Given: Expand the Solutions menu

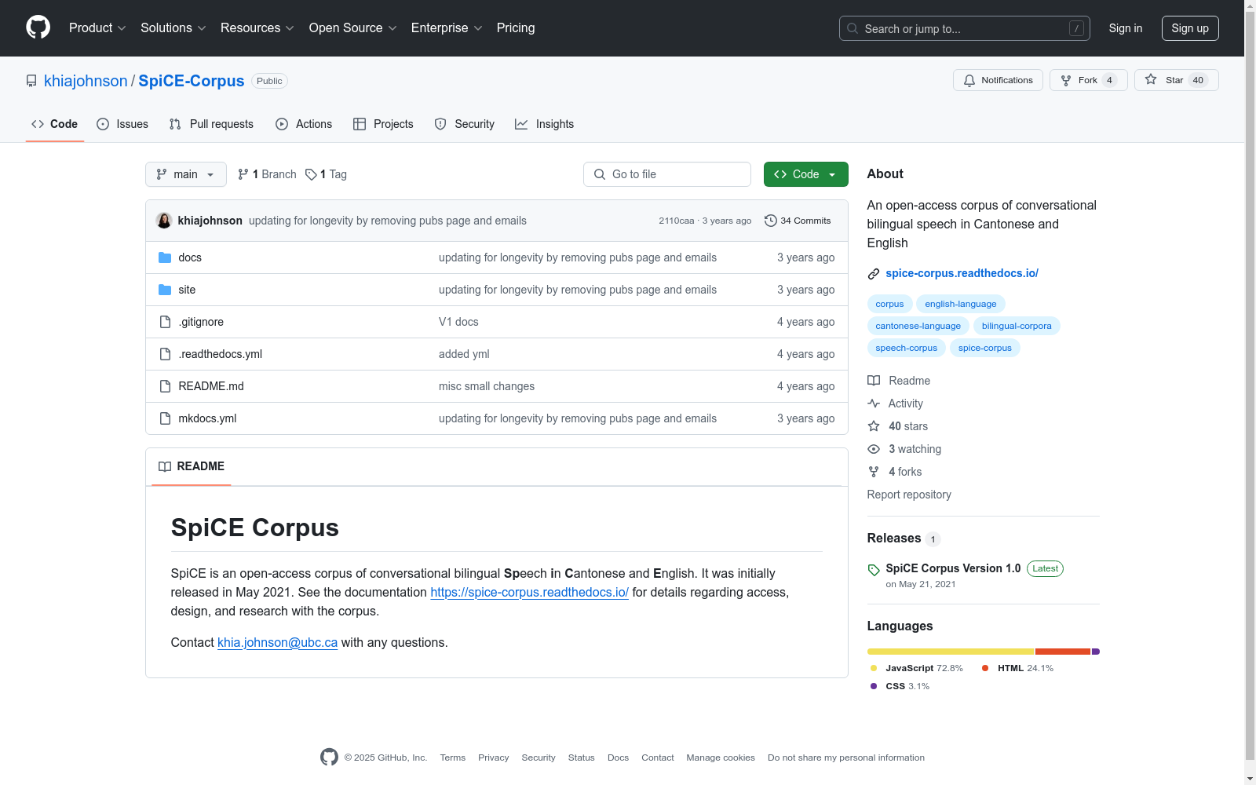Looking at the screenshot, I should click(173, 28).
